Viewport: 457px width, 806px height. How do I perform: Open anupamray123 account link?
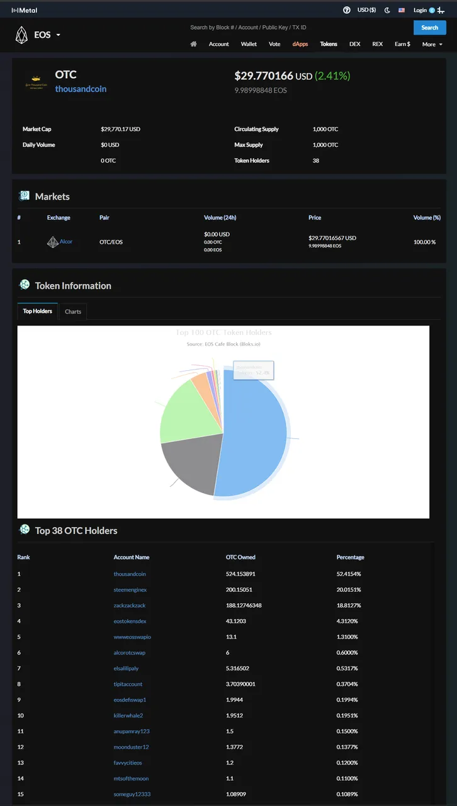tap(132, 731)
